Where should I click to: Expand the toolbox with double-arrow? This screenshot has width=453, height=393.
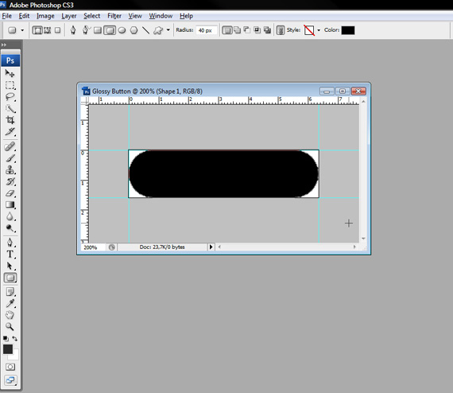4,45
